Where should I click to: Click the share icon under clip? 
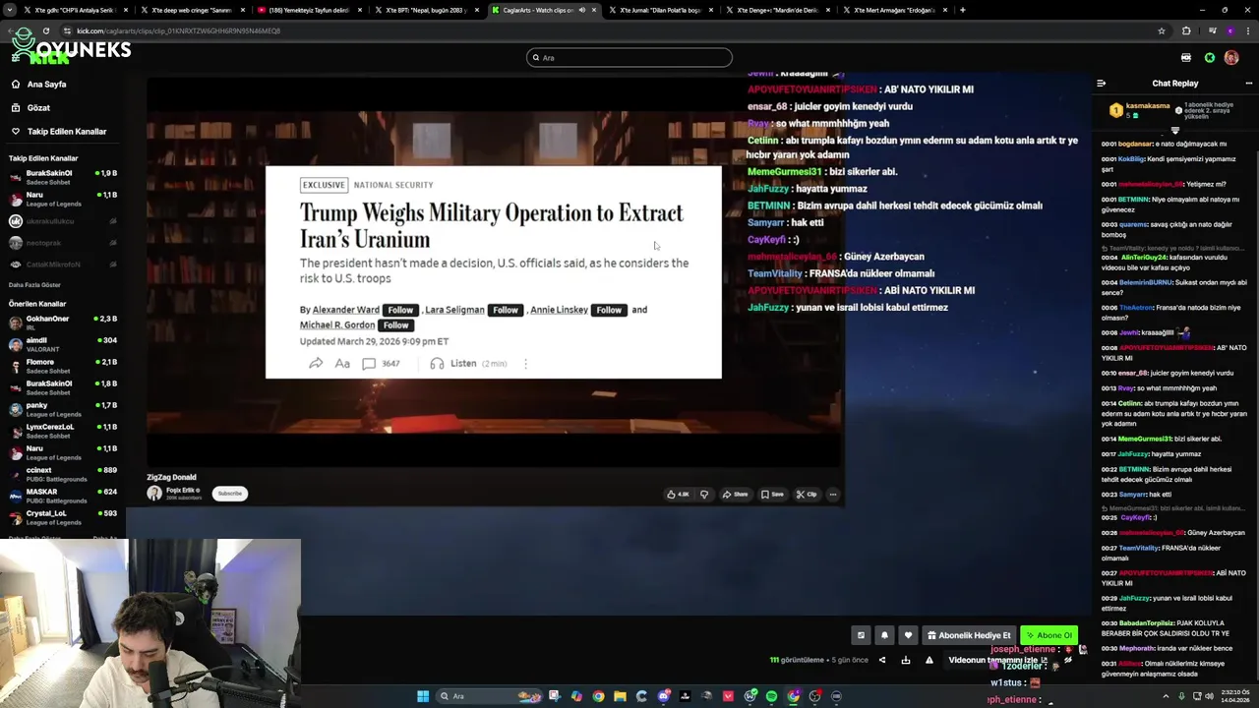[x=882, y=660]
